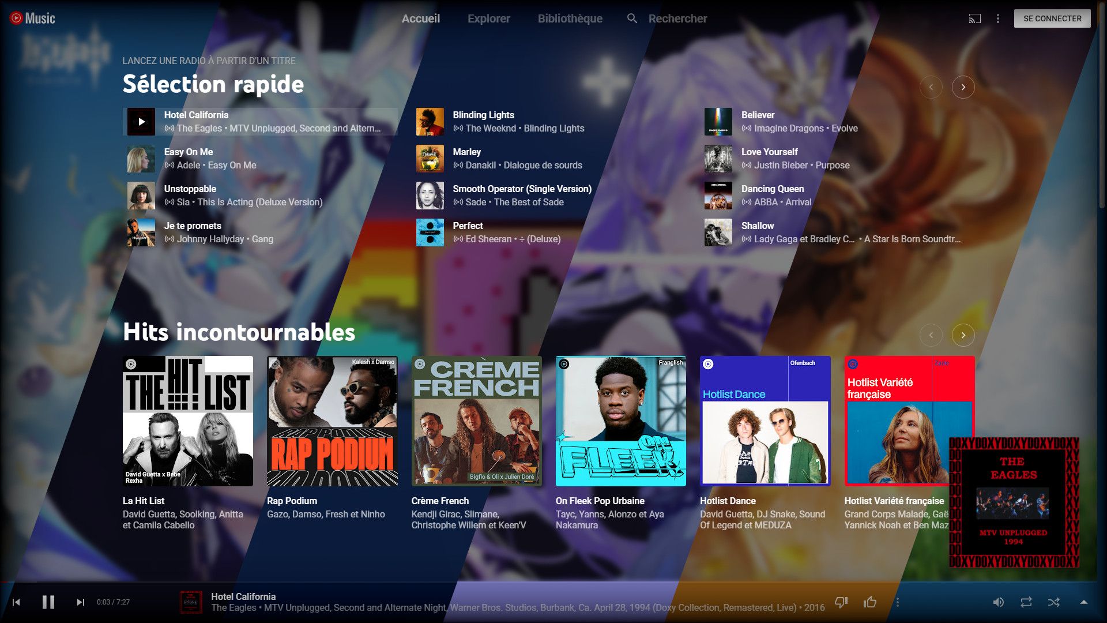Switch to the Explorer tab
1107x623 pixels.
pos(488,18)
